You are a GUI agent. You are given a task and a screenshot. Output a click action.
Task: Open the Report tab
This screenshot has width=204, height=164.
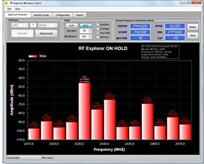pos(80,15)
